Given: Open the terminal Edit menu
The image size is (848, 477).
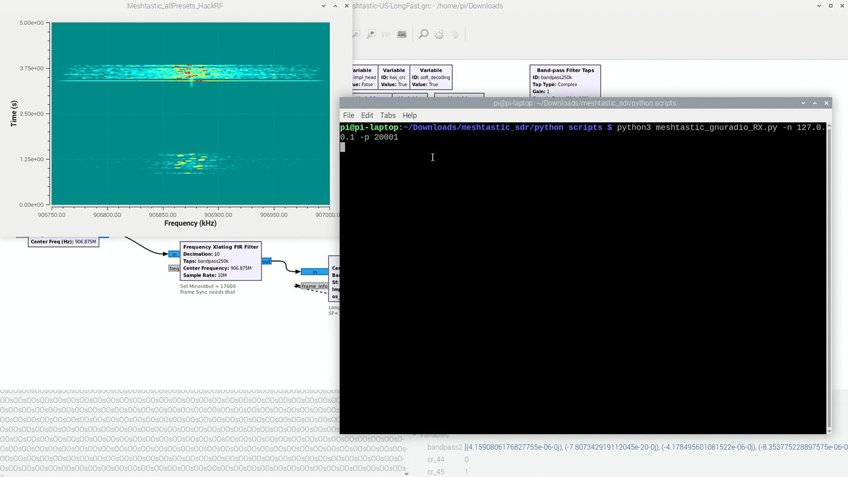Looking at the screenshot, I should coord(367,116).
